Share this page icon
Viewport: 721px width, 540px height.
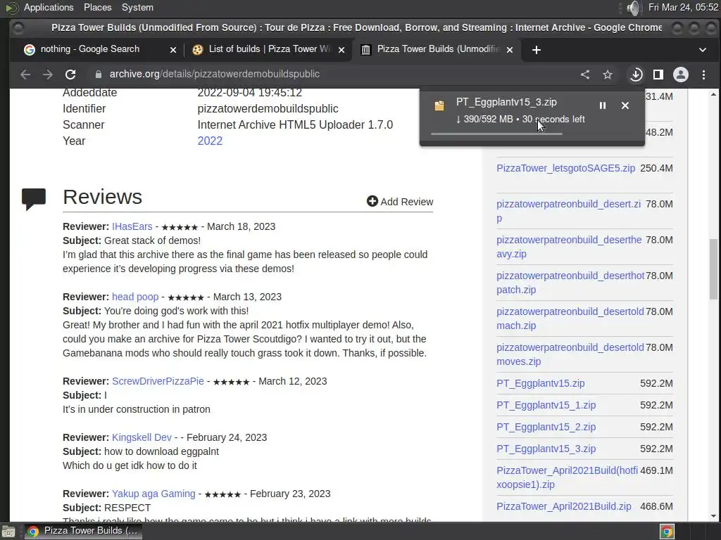click(x=585, y=75)
